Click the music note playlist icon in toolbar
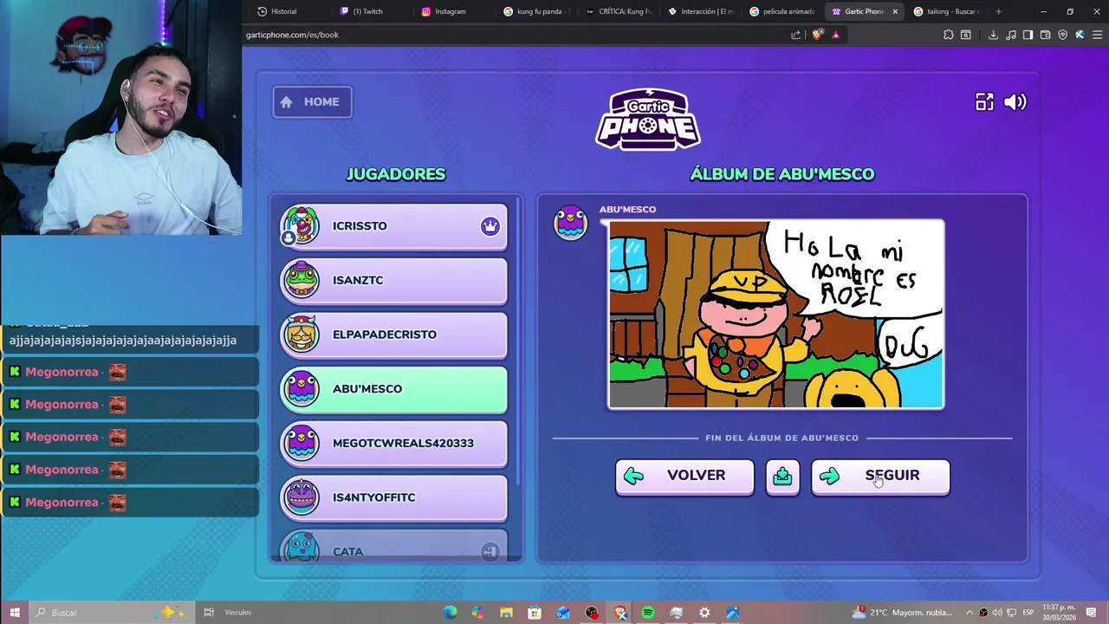 [x=1011, y=35]
